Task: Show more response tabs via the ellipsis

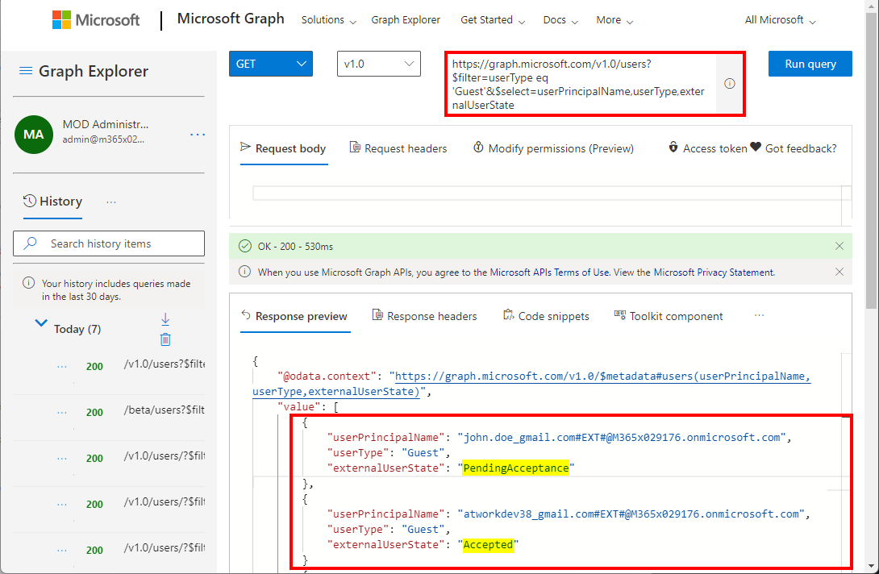Action: click(759, 315)
